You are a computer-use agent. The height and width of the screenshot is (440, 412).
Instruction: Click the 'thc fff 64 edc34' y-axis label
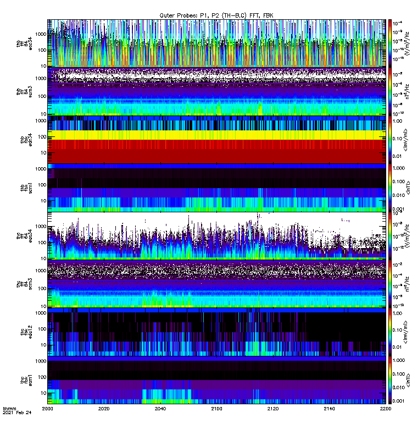(24, 236)
